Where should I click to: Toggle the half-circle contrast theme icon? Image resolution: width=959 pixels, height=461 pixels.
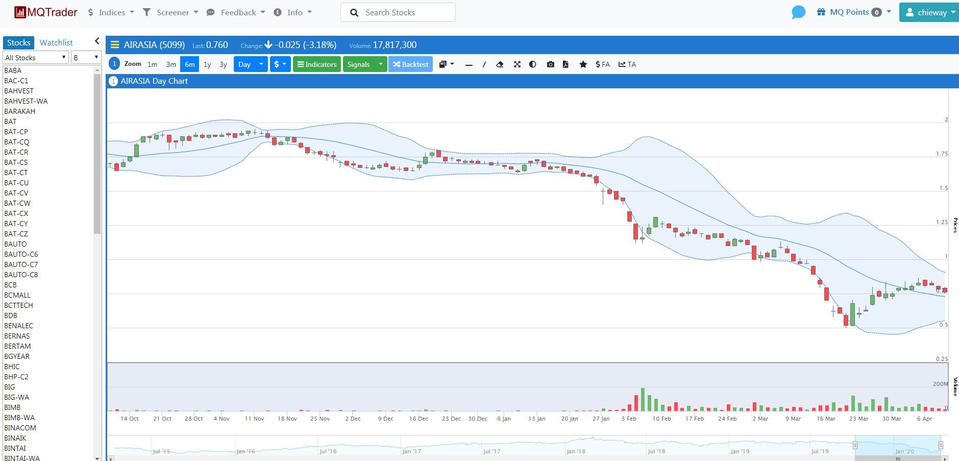533,64
